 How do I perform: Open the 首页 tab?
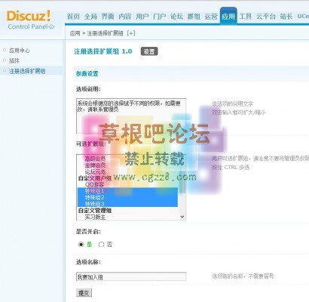(x=73, y=17)
